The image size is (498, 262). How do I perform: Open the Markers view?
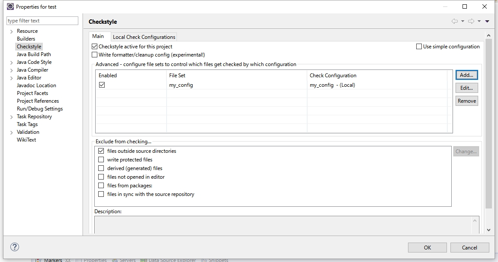[54, 260]
